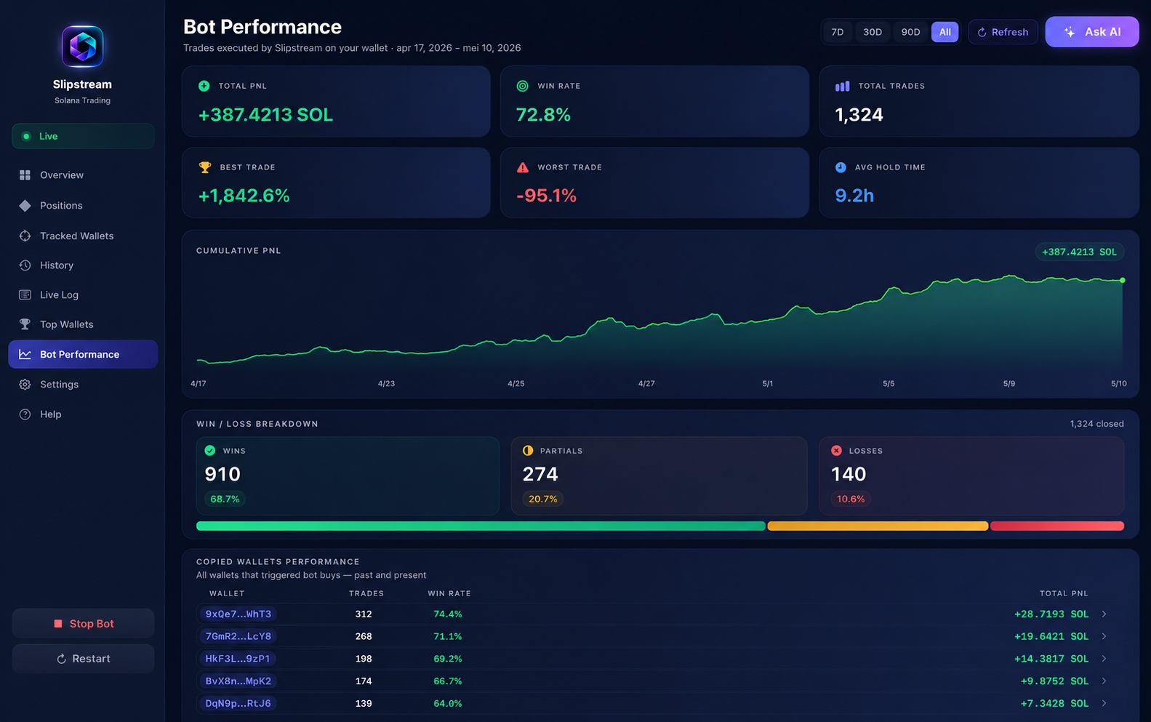Viewport: 1151px width, 722px height.
Task: Click the Avg Hold Time clock icon
Action: point(841,167)
